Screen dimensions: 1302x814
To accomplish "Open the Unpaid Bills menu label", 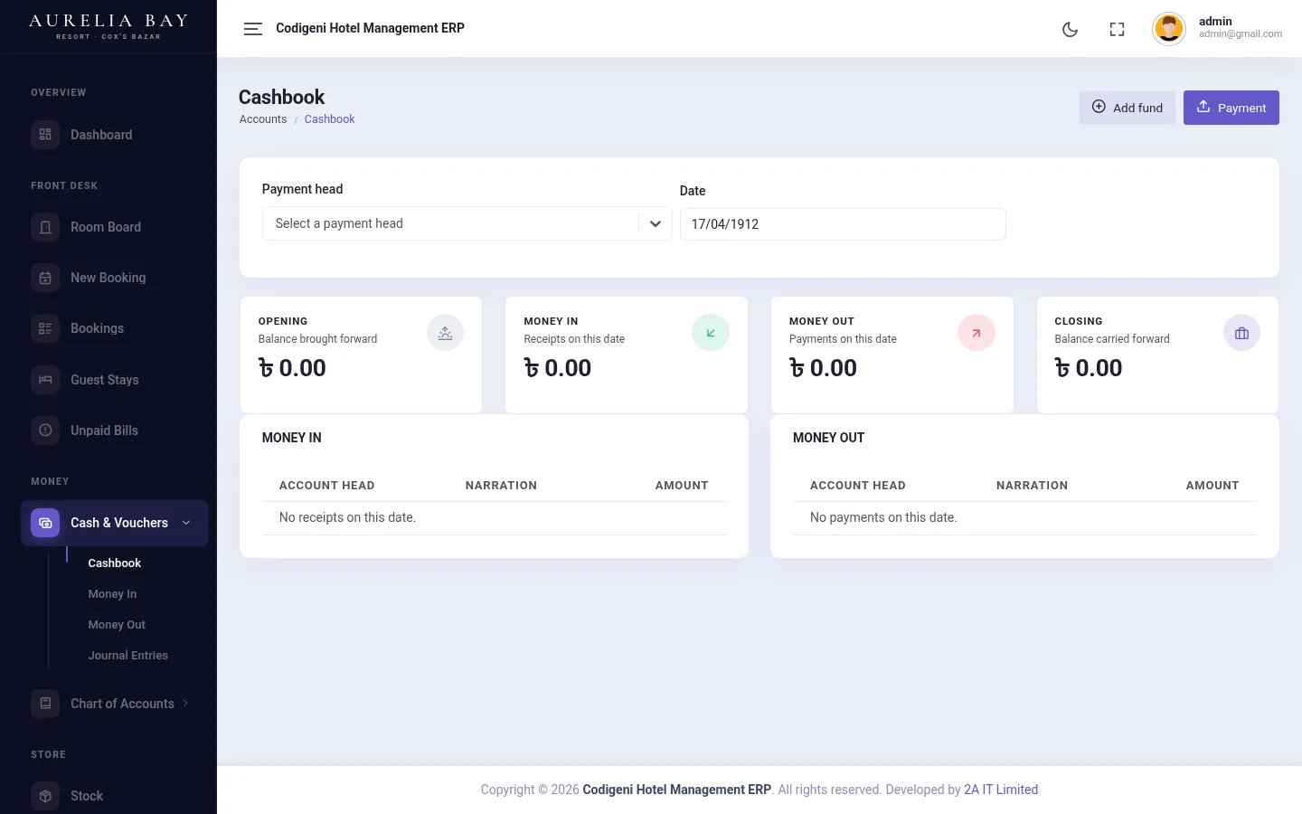I will [x=105, y=431].
